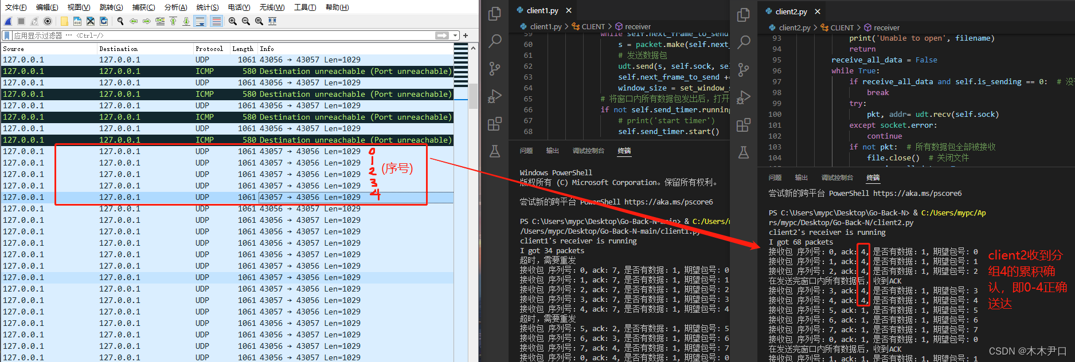The height and width of the screenshot is (362, 1075).
Task: Open Run and Debug in client2 sidebar
Action: click(744, 97)
